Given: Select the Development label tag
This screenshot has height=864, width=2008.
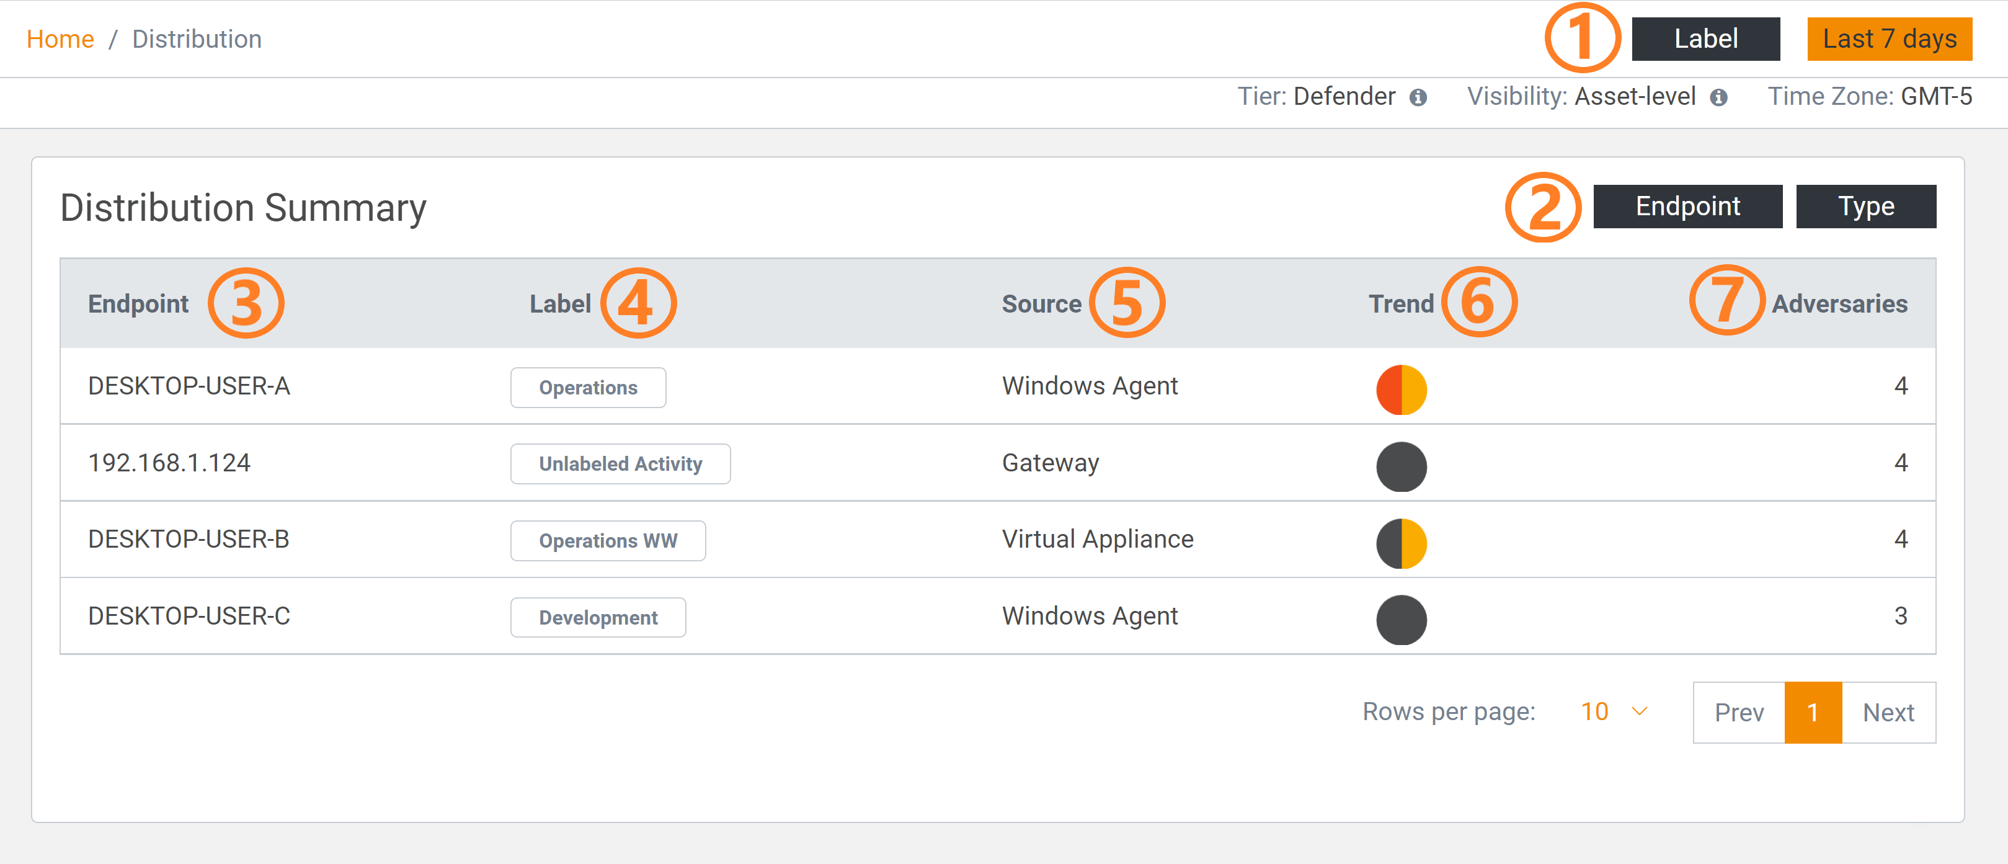Looking at the screenshot, I should 597,618.
